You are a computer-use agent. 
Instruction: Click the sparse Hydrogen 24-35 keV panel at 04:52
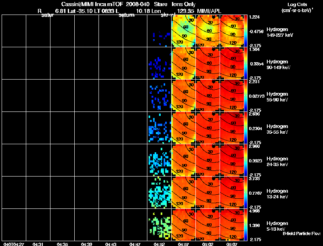pos(159,160)
